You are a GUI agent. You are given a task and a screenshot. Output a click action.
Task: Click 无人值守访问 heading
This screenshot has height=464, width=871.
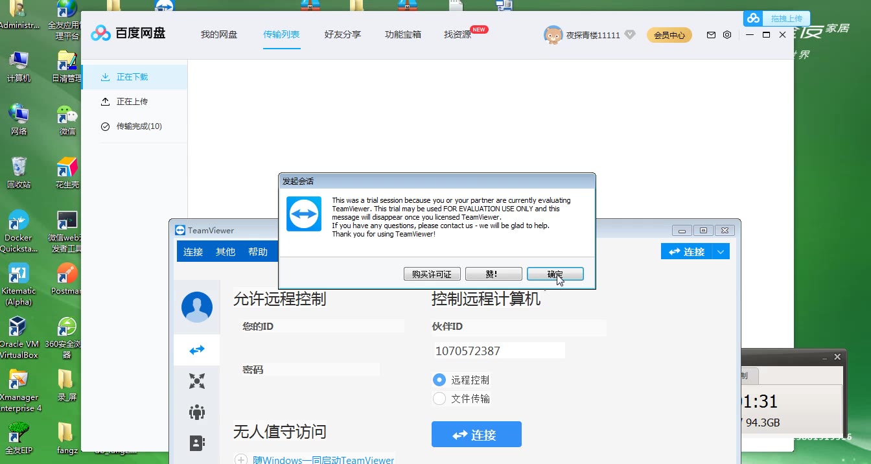point(279,432)
